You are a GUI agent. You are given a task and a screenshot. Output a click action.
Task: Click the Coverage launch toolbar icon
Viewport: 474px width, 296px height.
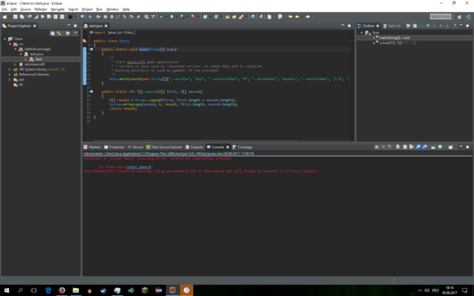click(x=182, y=17)
